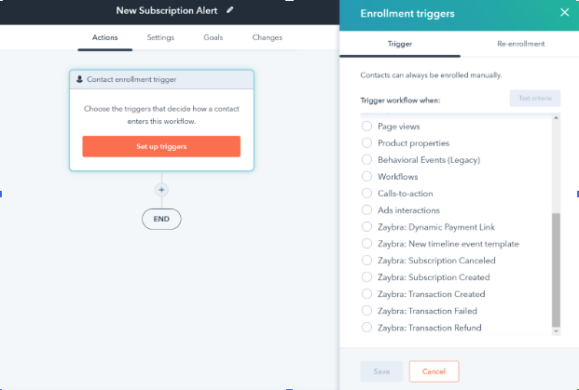Screen dimensions: 579x390
Task: Select the Page views radio button
Action: 366,126
